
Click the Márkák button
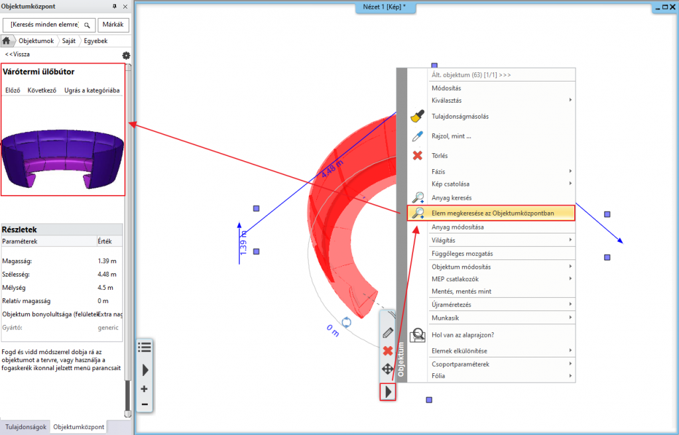point(113,25)
